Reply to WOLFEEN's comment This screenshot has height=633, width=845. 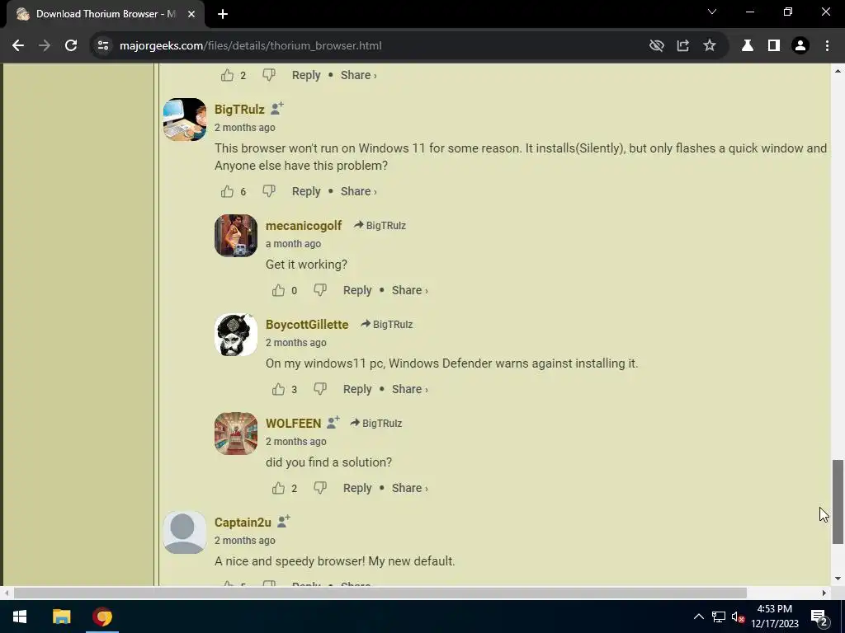point(357,488)
